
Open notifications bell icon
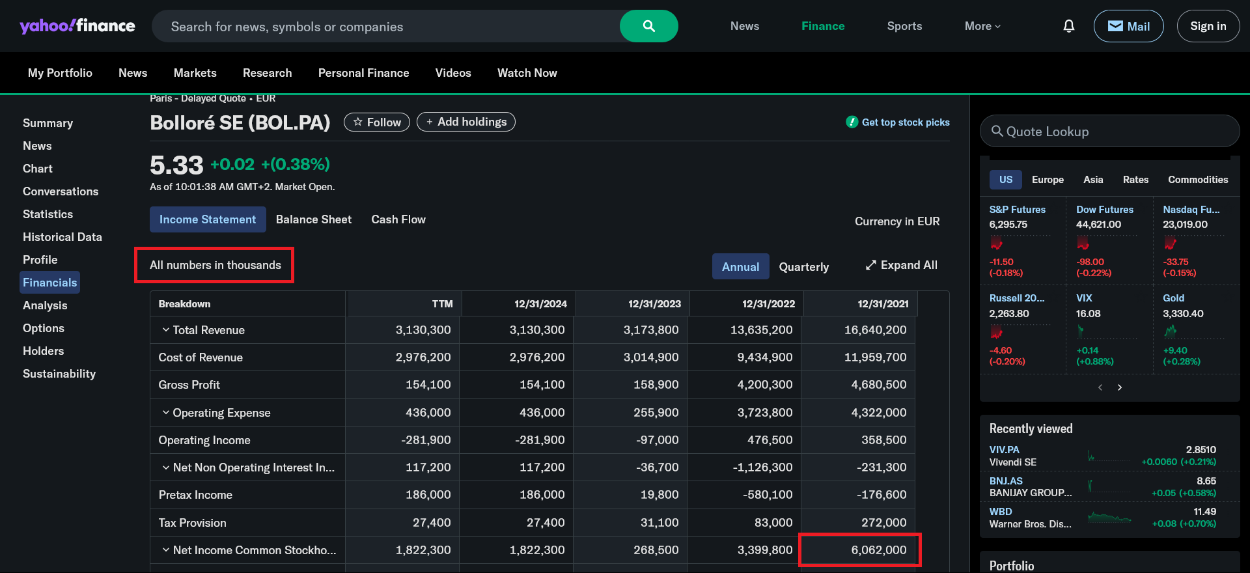point(1068,26)
